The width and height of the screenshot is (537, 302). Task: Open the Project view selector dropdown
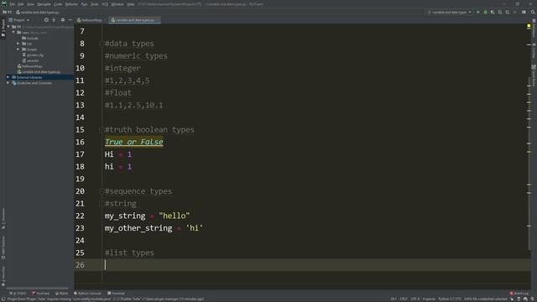point(19,20)
